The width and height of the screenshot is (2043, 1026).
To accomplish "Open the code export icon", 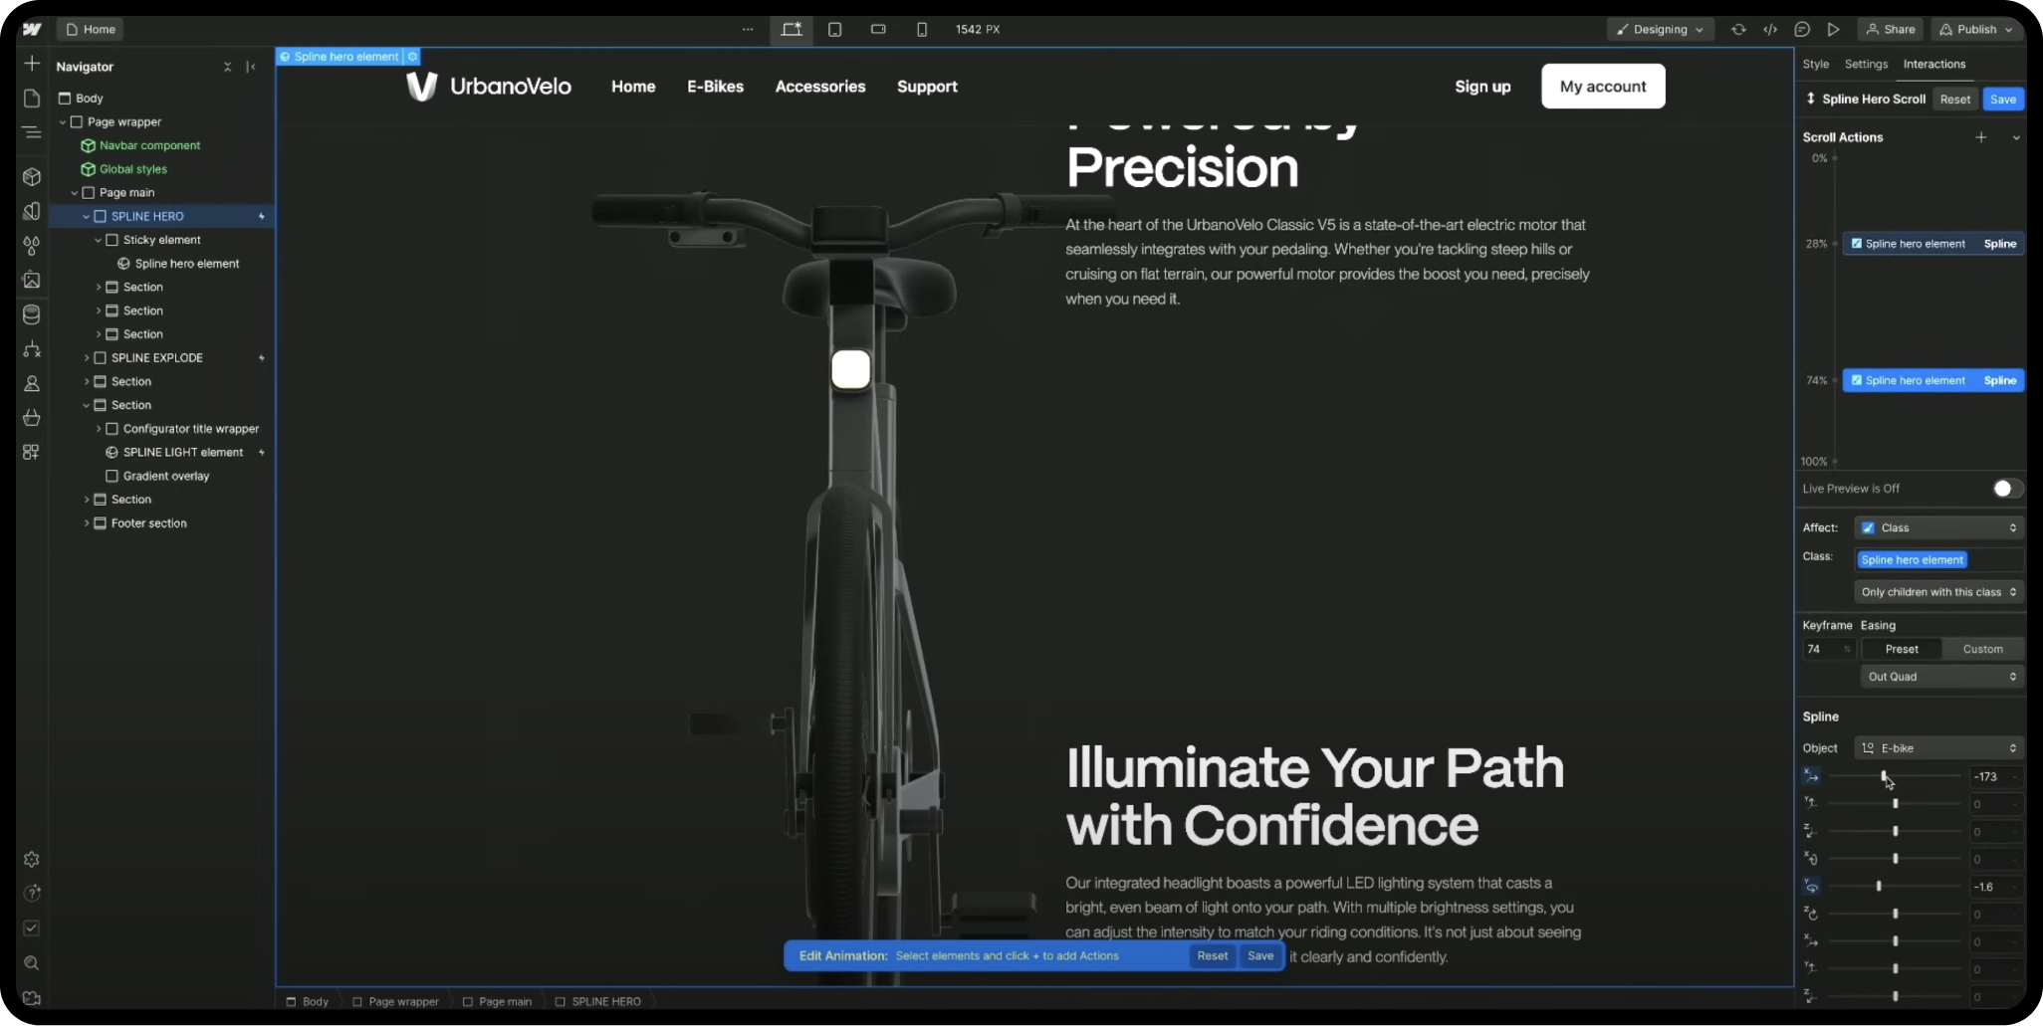I will pyautogui.click(x=1770, y=30).
